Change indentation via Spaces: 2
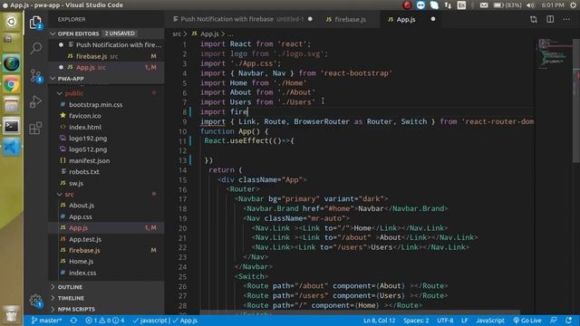The image size is (580, 326). click(416, 321)
